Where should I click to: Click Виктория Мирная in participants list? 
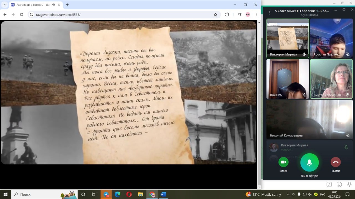point(310,147)
